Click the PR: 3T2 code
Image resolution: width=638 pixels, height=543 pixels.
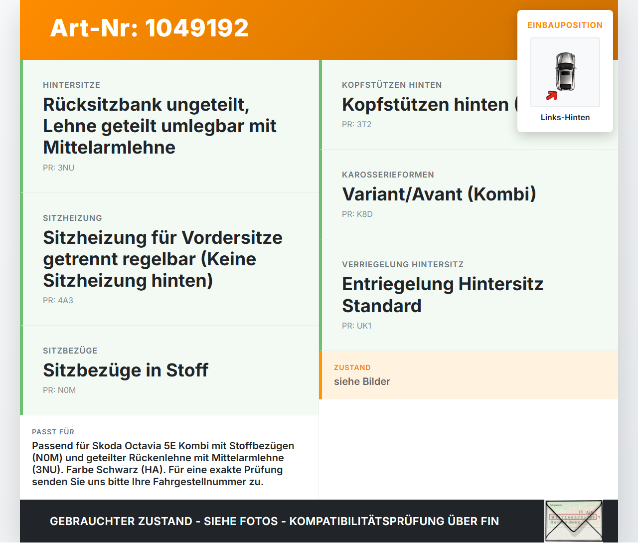(x=357, y=124)
